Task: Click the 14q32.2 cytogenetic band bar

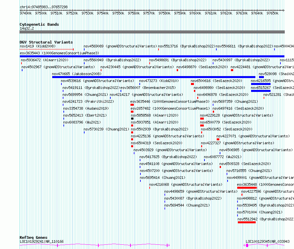Action: (152, 32)
